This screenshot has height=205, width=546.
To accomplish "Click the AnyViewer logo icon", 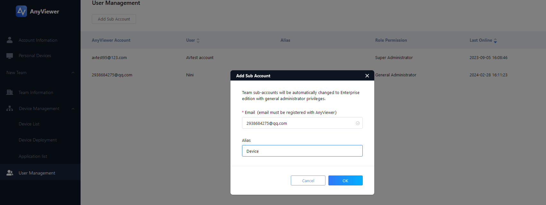I will (21, 11).
